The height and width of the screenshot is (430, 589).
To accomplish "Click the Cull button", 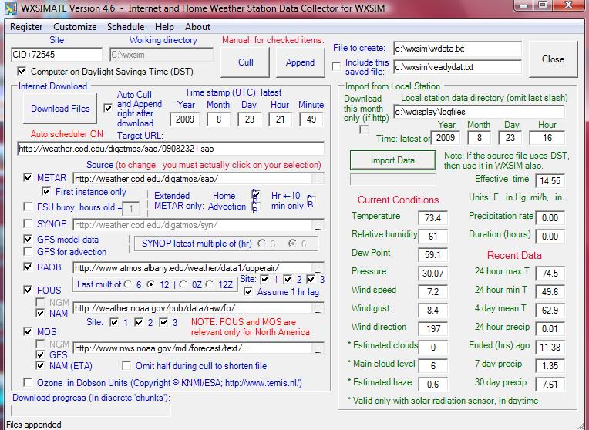I will point(245,62).
